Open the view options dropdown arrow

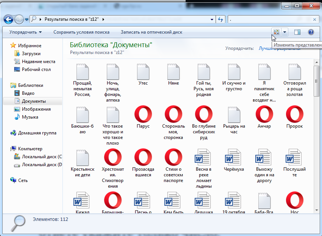[285, 32]
